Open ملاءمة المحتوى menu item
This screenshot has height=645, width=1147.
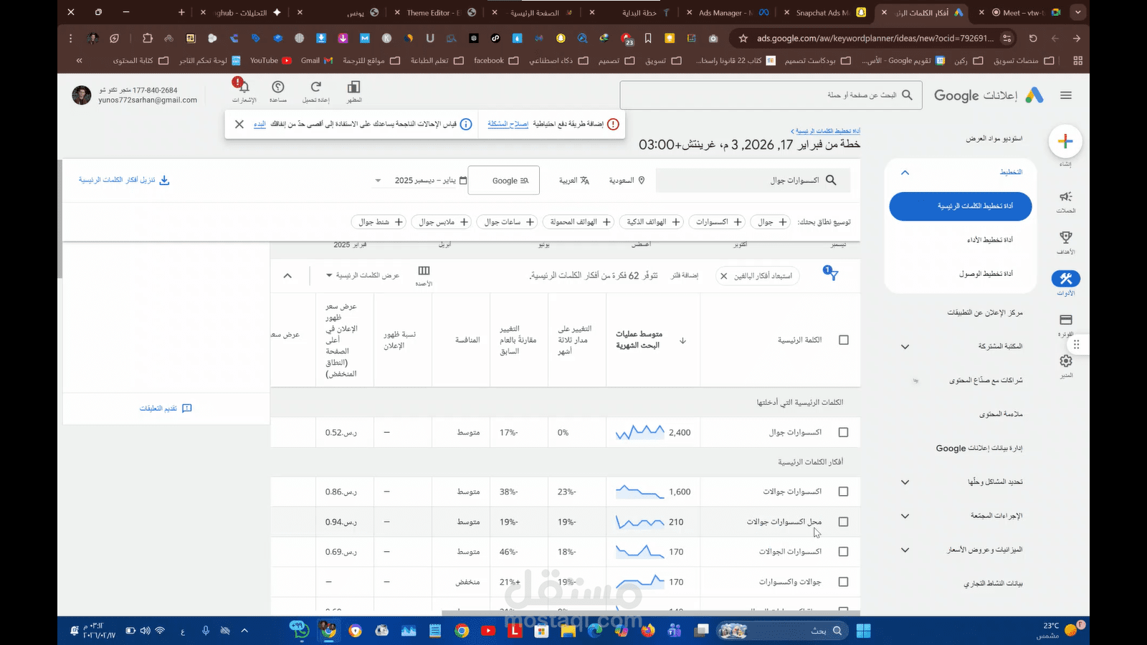coord(1001,414)
